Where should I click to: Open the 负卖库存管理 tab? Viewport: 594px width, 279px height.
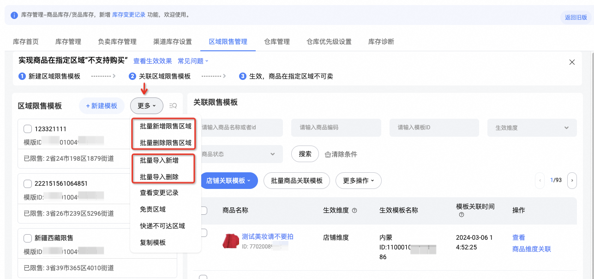[x=117, y=42]
